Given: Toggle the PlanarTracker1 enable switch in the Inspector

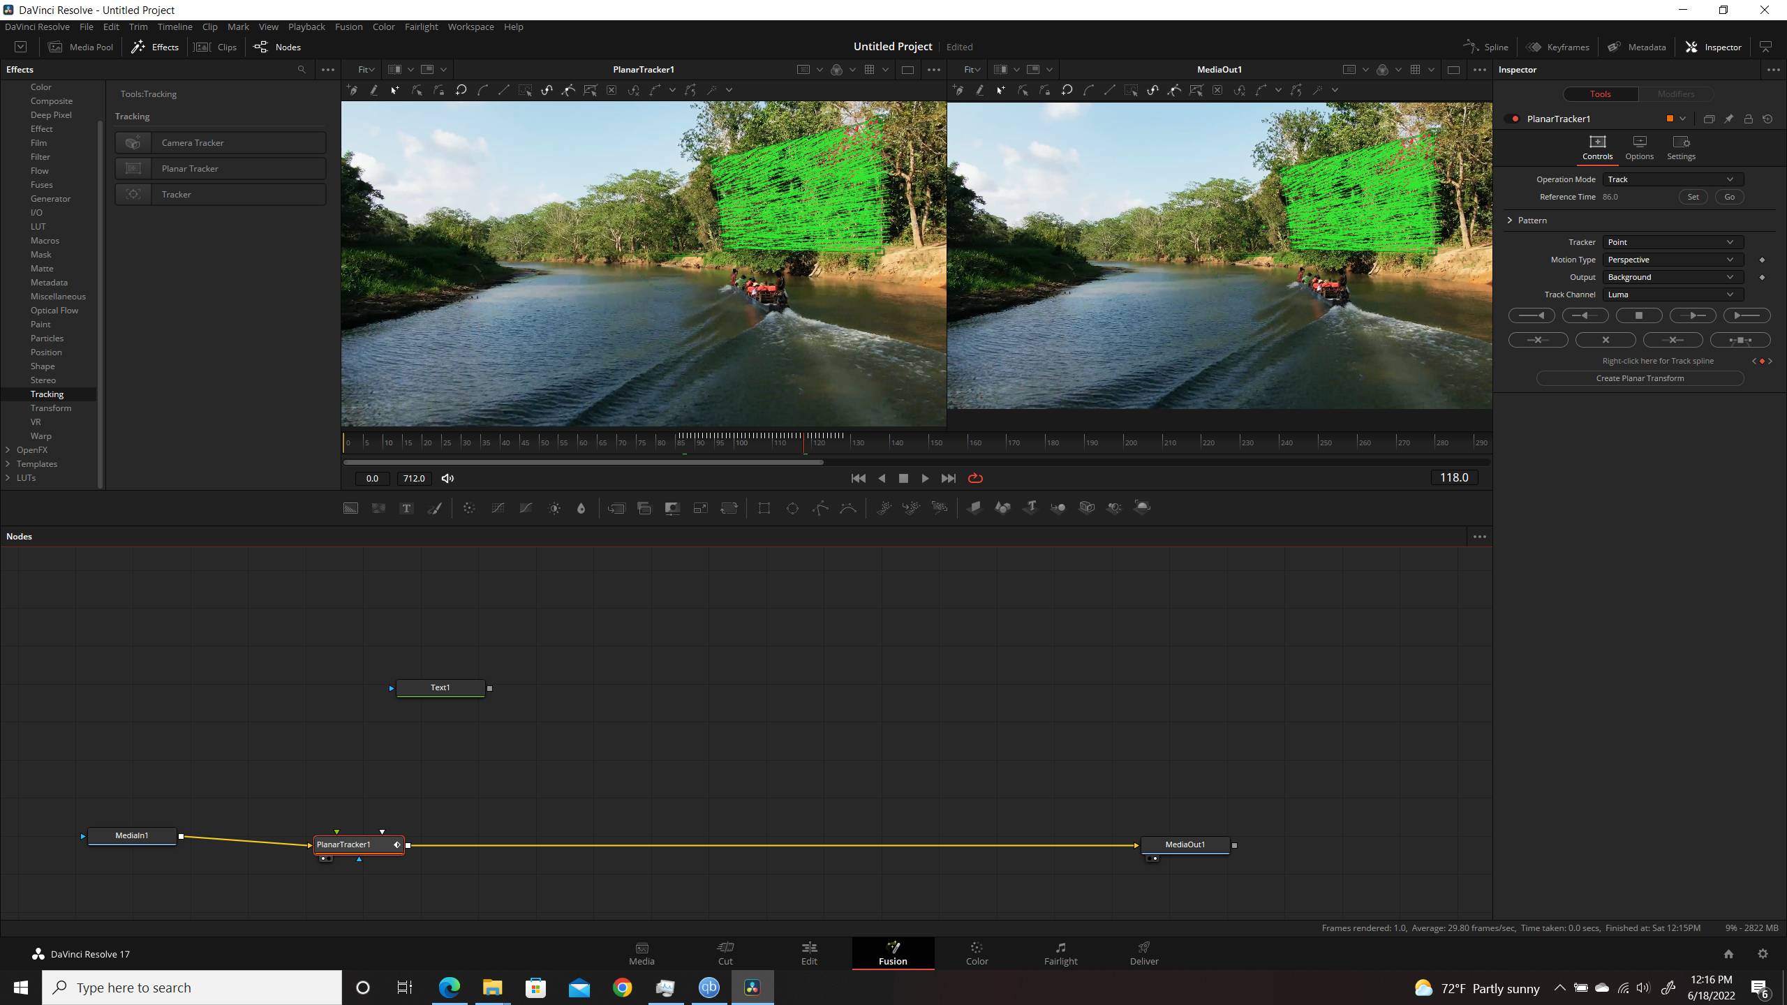Looking at the screenshot, I should tap(1513, 119).
